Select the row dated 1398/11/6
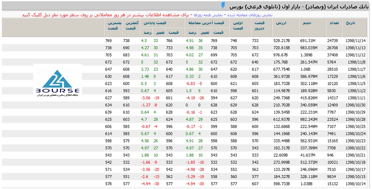Image resolution: width=372 pixels, height=189 pixels. (185, 76)
